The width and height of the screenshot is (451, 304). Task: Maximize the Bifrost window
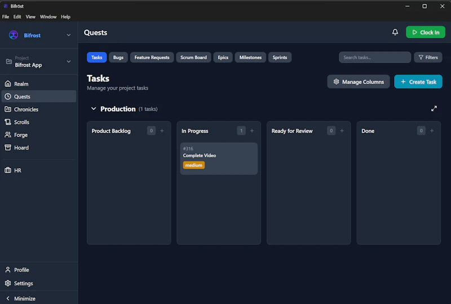point(425,6)
